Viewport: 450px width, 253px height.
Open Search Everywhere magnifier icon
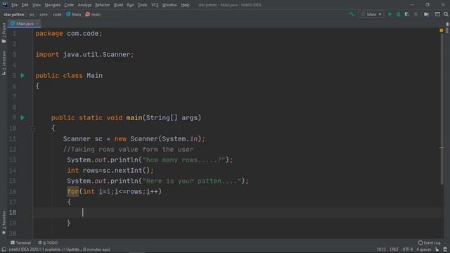pyautogui.click(x=446, y=14)
